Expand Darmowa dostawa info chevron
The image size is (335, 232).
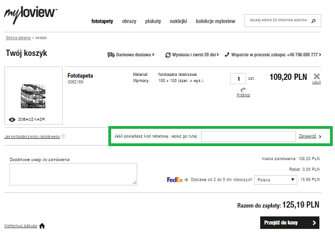[x=154, y=55]
